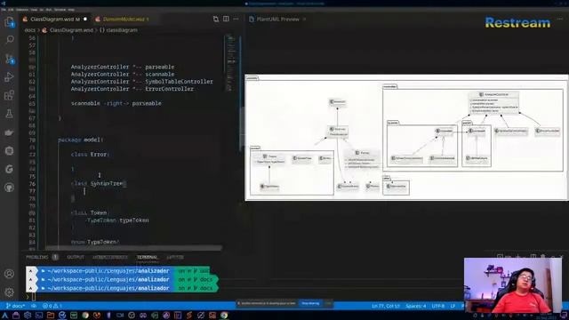
Task: Open the Firefox icon in taskbar
Action: 97,316
